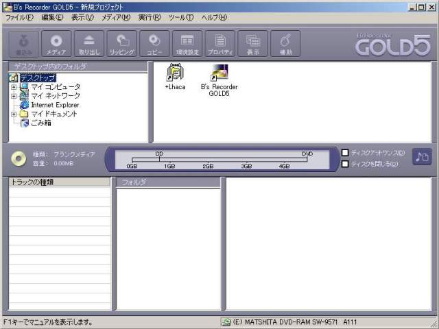Click the デスクトップ内のフォルダ panel header
This screenshot has height=329, width=439.
[78, 66]
